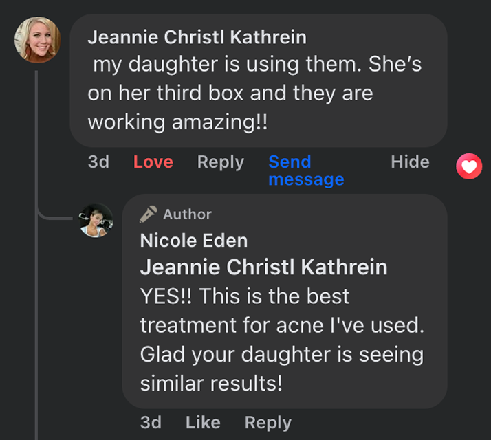
Task: Click the red heart reaction icon
Action: (x=469, y=166)
